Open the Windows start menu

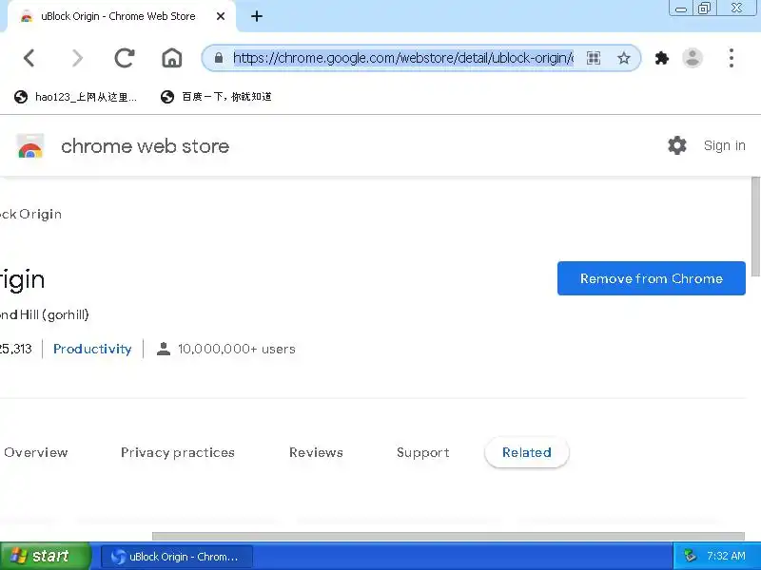(45, 556)
